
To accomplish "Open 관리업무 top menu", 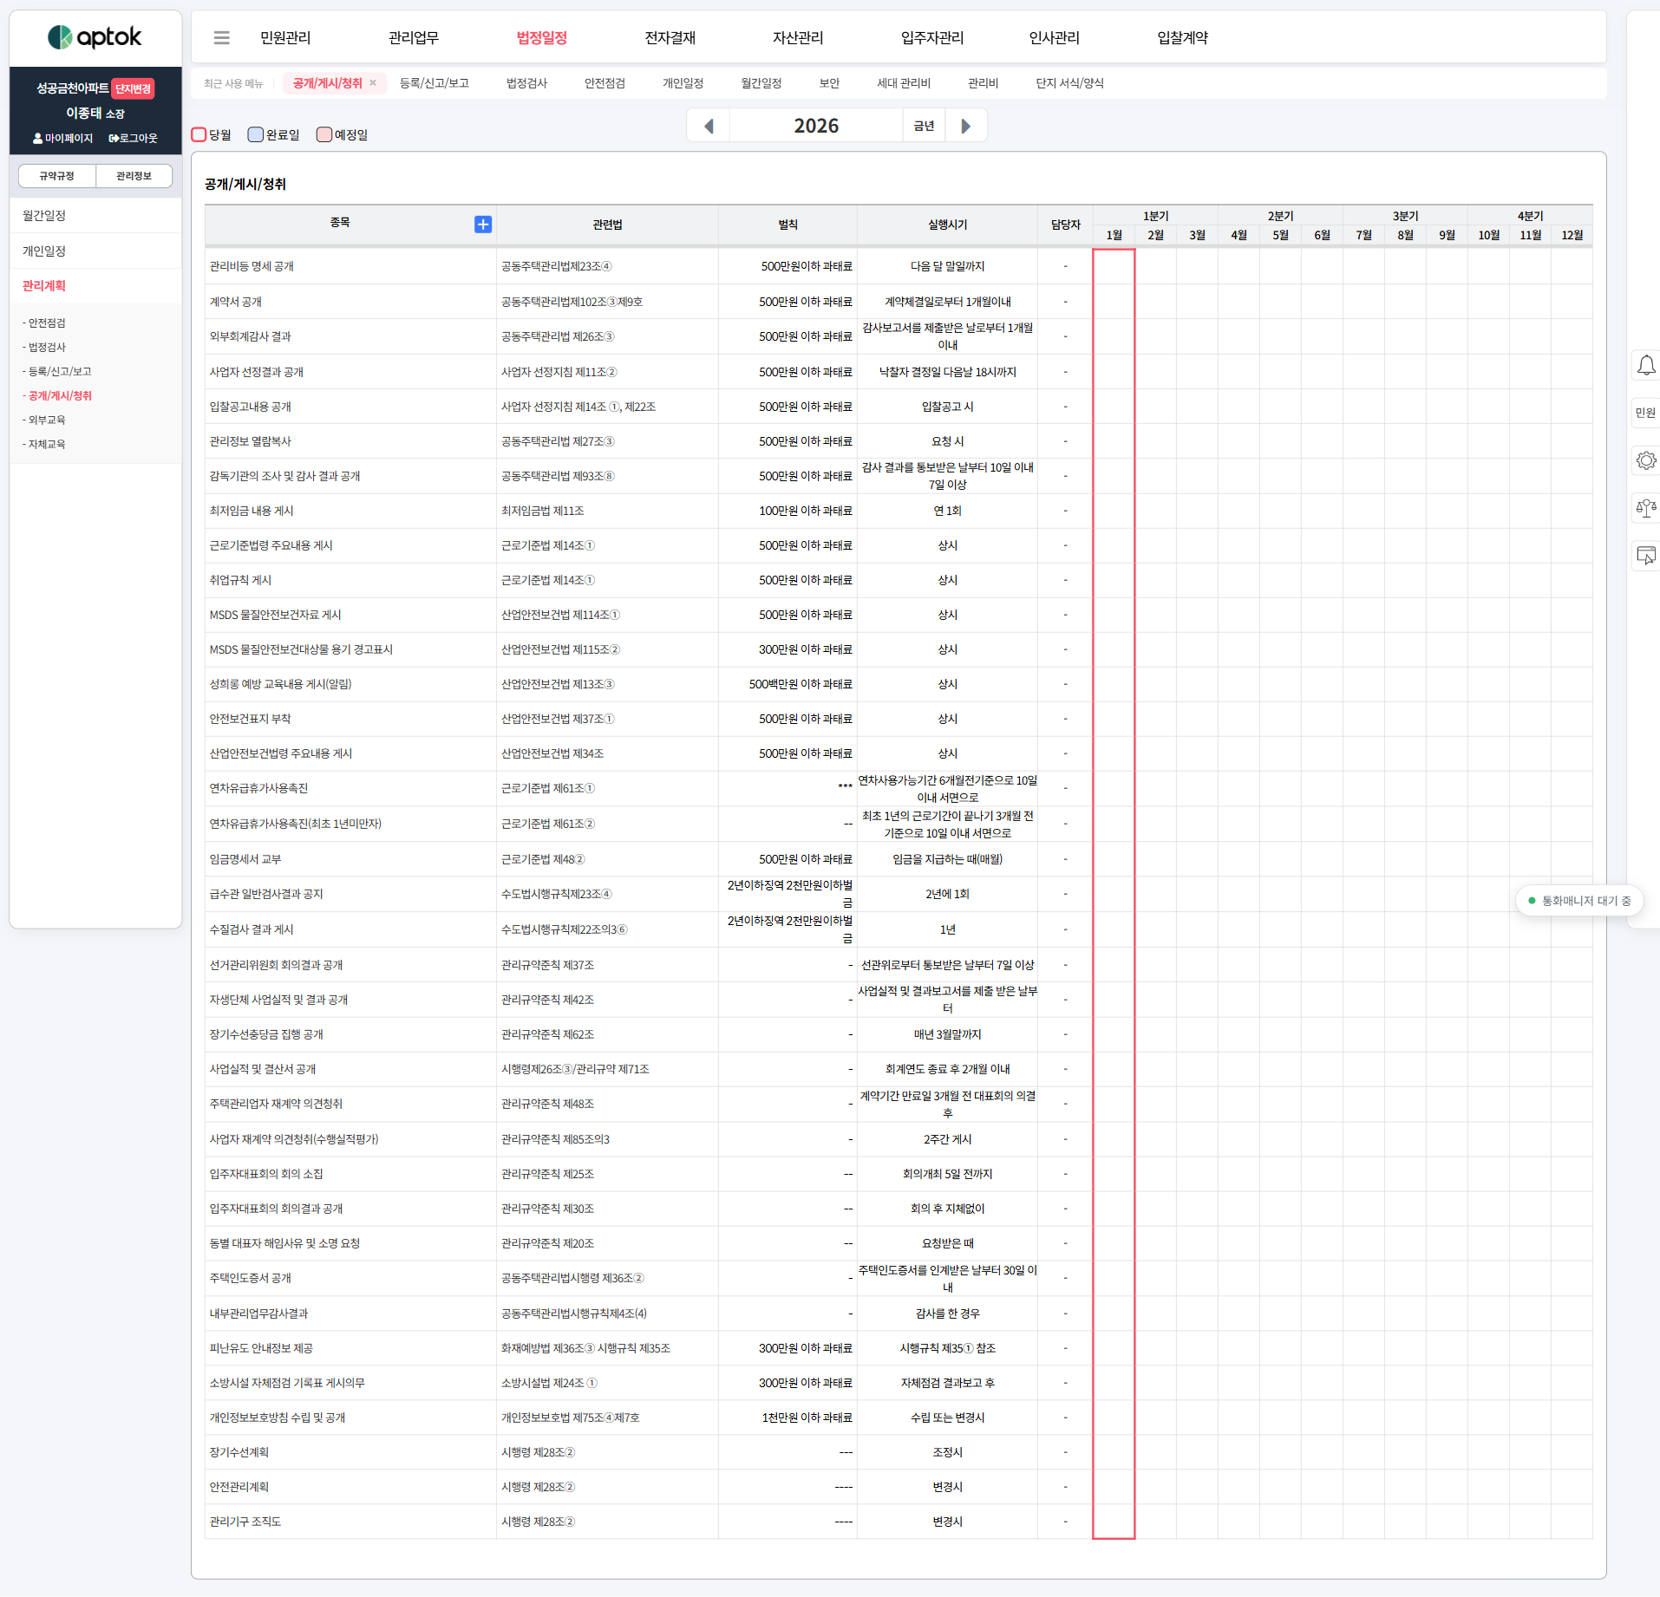I will tap(414, 37).
